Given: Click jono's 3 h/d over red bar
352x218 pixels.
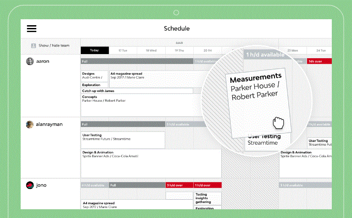Looking at the screenshot, I should (179, 185).
